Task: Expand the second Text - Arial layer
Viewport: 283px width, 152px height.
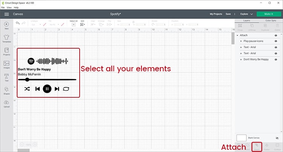Action: (241, 54)
